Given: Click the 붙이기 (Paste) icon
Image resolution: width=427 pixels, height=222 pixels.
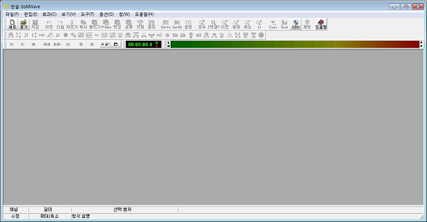Looking at the screenshot, I should (94, 24).
